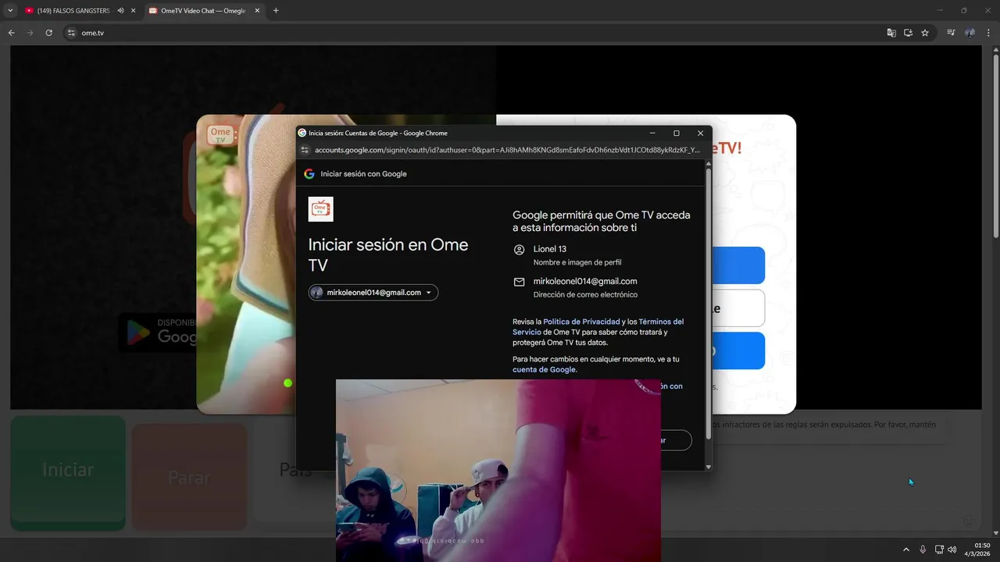Open the Google Translate page icon
The height and width of the screenshot is (562, 1000).
point(891,33)
